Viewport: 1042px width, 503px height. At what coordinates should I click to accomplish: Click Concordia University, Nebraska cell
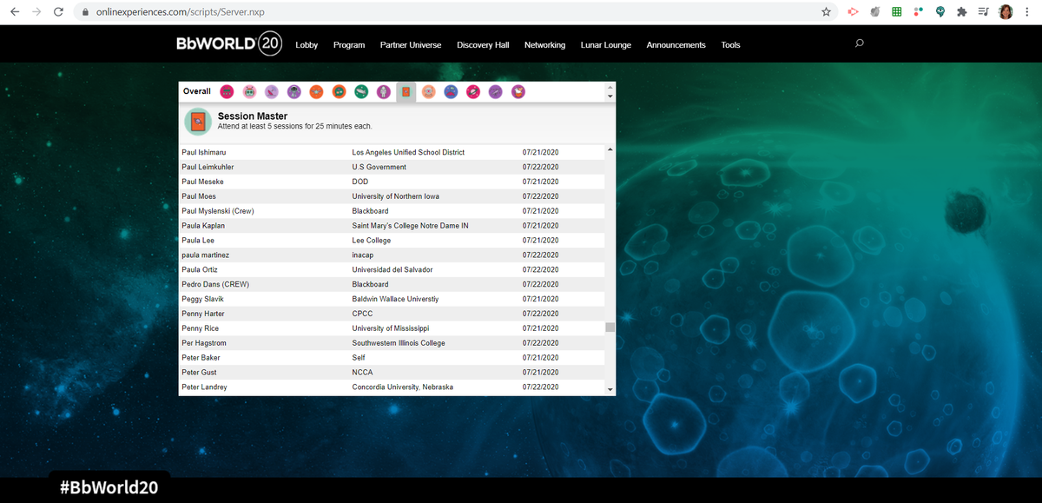click(x=402, y=387)
